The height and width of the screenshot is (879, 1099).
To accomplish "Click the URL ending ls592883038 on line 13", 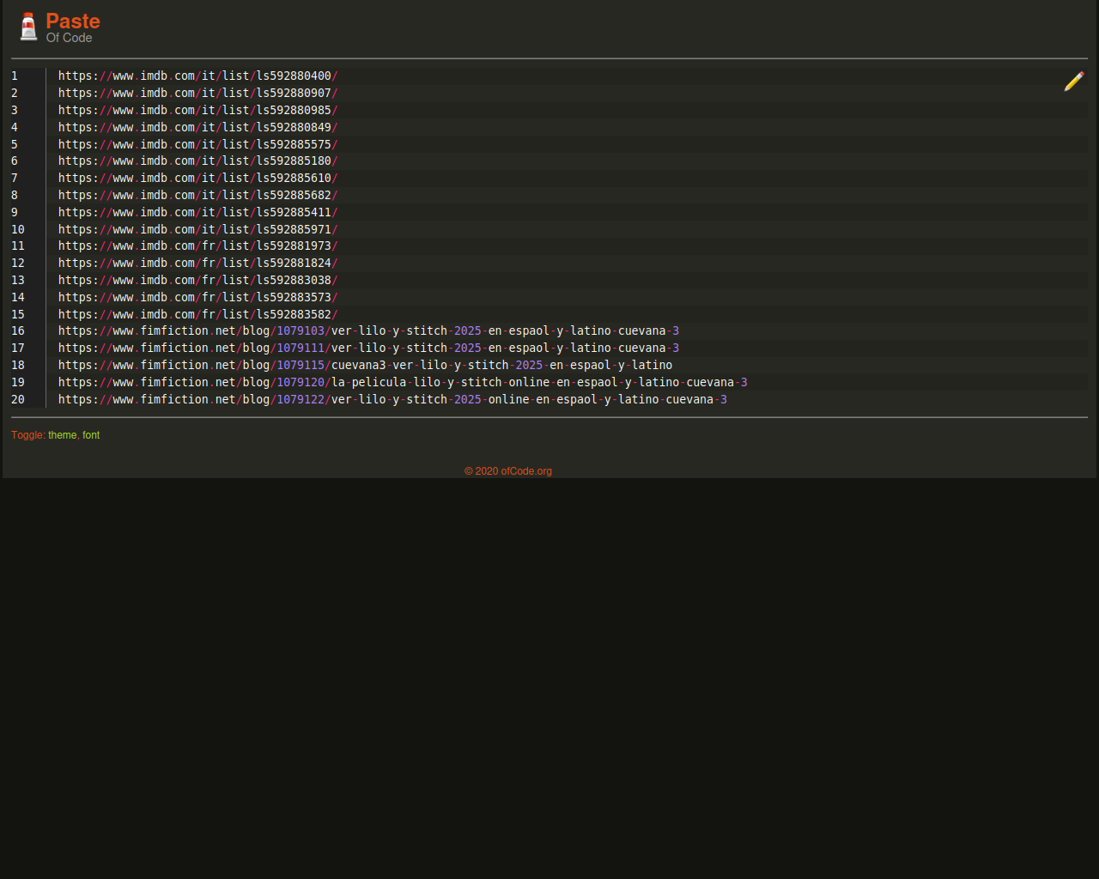I will (198, 281).
